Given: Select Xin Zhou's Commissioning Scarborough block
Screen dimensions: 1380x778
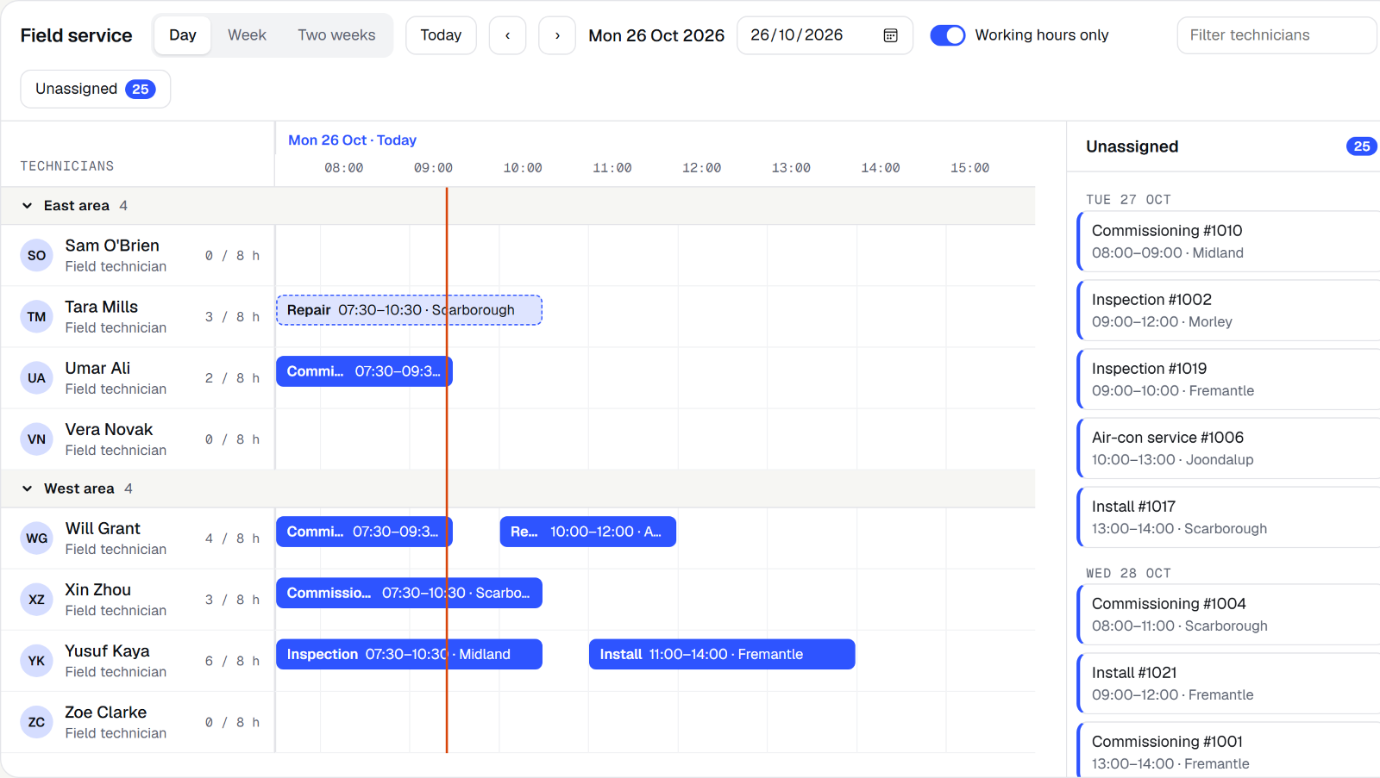Looking at the screenshot, I should pos(409,593).
